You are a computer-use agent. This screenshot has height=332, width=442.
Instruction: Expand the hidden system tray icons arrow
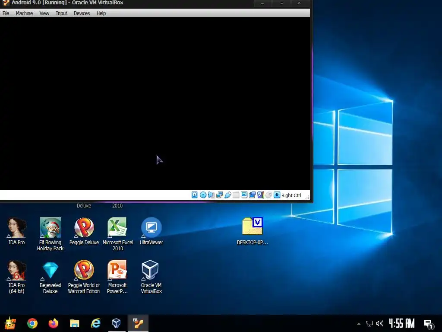359,323
